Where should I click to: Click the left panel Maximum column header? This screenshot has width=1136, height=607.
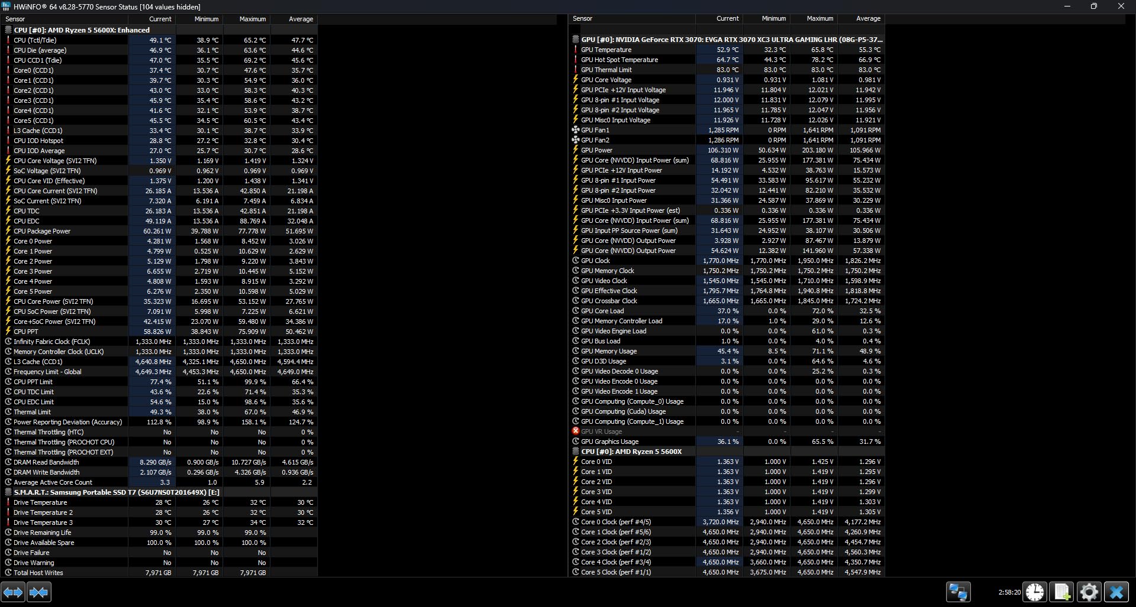pos(252,19)
